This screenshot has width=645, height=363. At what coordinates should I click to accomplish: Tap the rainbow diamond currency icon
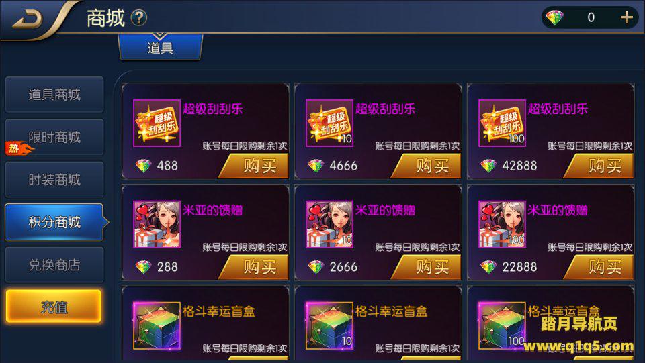pos(555,17)
